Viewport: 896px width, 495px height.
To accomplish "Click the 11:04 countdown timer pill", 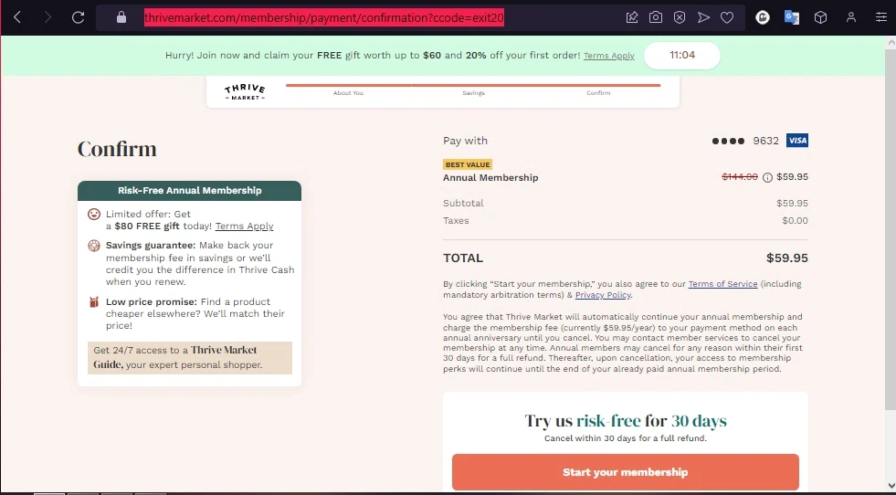I will [681, 56].
